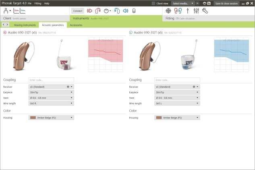Enable the Client view checkbox
This screenshot has width=255, height=170.
tap(153, 3)
